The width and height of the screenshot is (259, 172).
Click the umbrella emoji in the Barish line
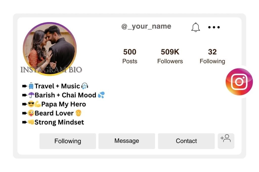31,95
